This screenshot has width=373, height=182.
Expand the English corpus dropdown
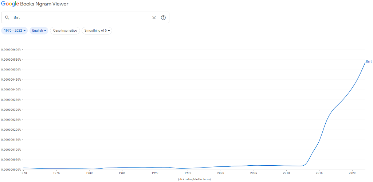click(39, 31)
